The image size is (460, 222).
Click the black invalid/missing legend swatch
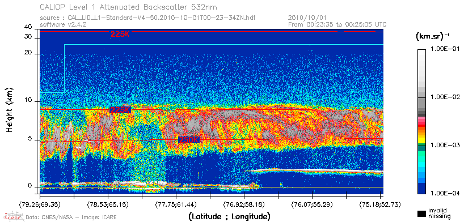point(421,214)
